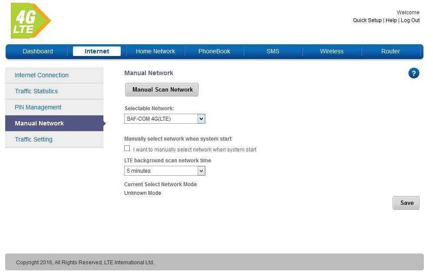Navigate to the Router tab
This screenshot has height=276, width=433.
click(x=390, y=51)
